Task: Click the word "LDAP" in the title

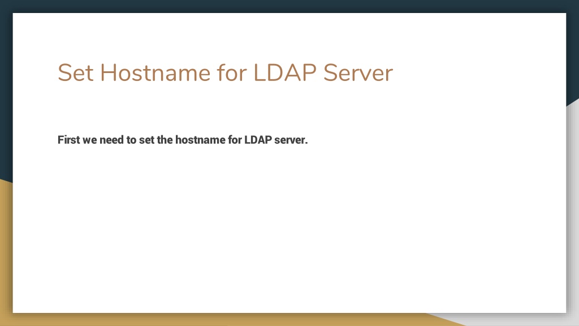Action: (x=285, y=72)
